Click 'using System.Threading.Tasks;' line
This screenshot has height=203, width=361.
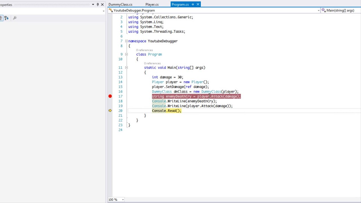point(157,32)
